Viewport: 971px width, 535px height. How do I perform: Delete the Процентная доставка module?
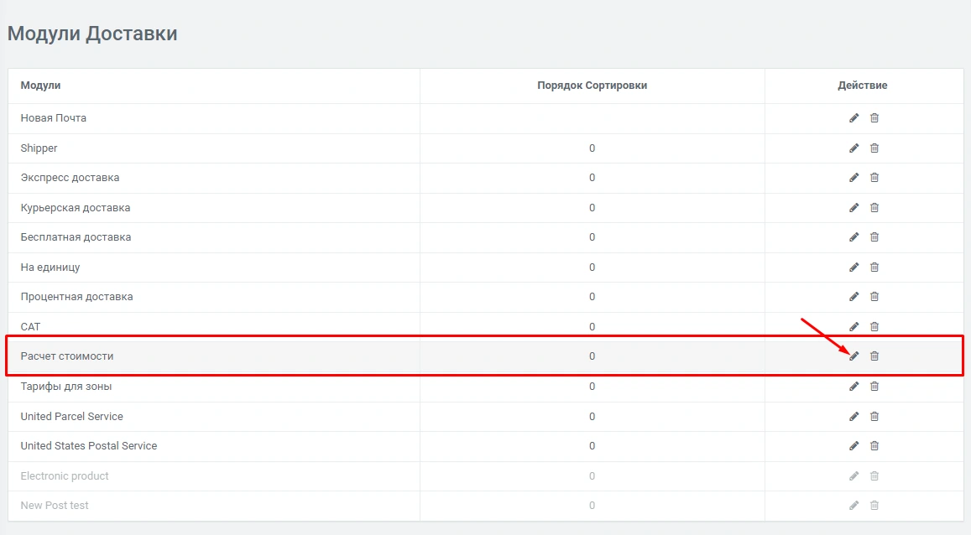[x=874, y=297]
